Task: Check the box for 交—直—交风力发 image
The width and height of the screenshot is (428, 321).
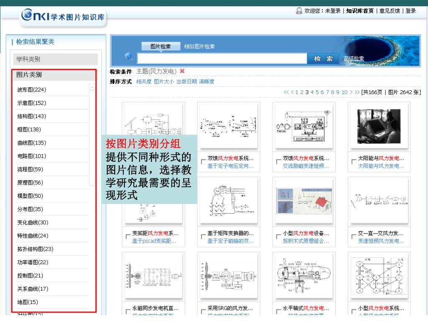Action: (x=354, y=237)
